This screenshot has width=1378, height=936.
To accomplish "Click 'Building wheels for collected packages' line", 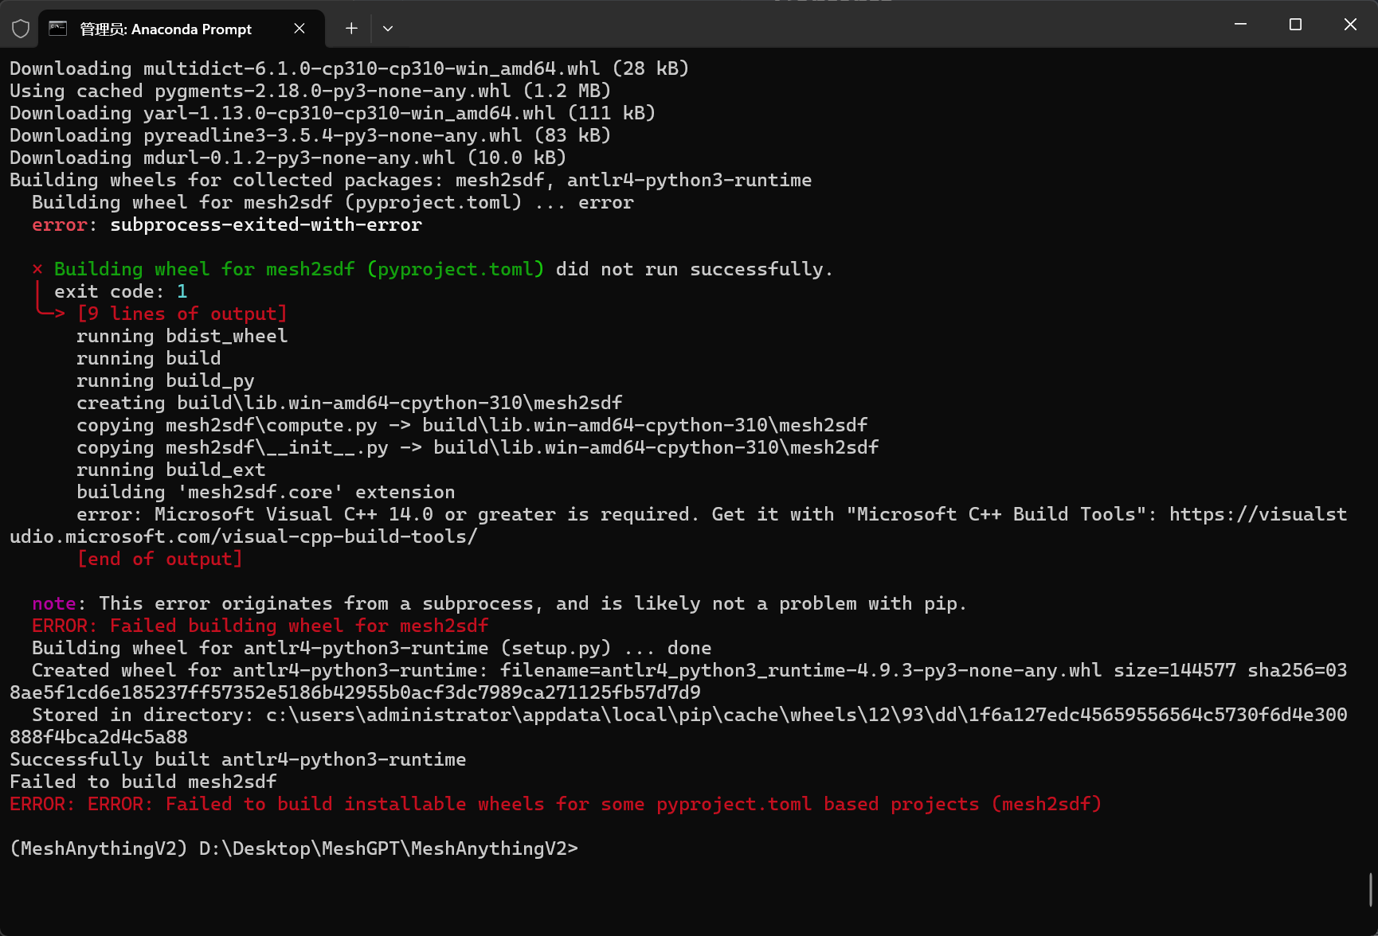I will click(411, 180).
